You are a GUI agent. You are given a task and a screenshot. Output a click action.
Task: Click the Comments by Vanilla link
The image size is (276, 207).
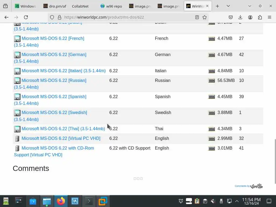249,186
